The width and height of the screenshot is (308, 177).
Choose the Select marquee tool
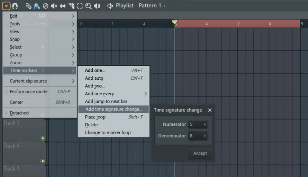tap(80, 6)
